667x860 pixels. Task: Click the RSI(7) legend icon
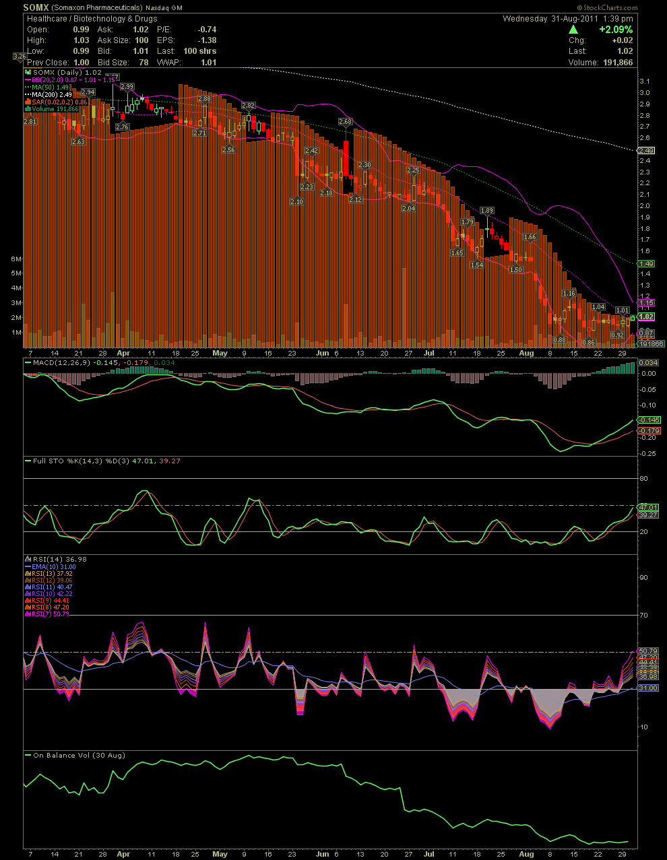[28, 614]
